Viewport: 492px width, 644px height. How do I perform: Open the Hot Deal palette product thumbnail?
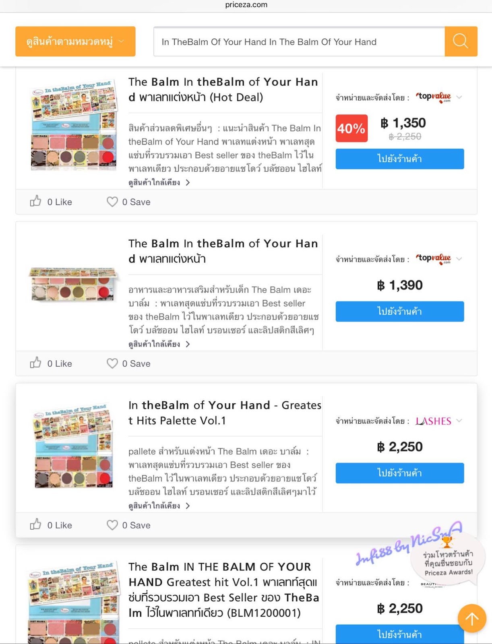tap(73, 125)
